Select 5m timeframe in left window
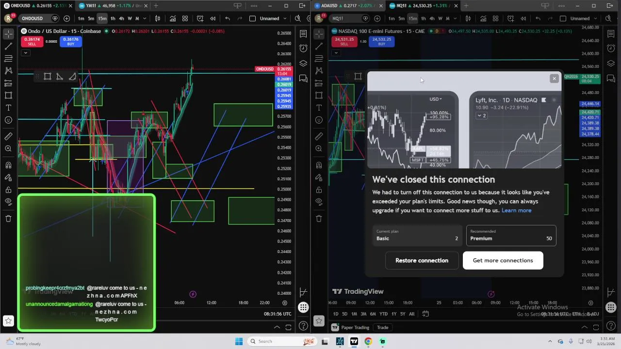The width and height of the screenshot is (621, 349). [x=91, y=18]
